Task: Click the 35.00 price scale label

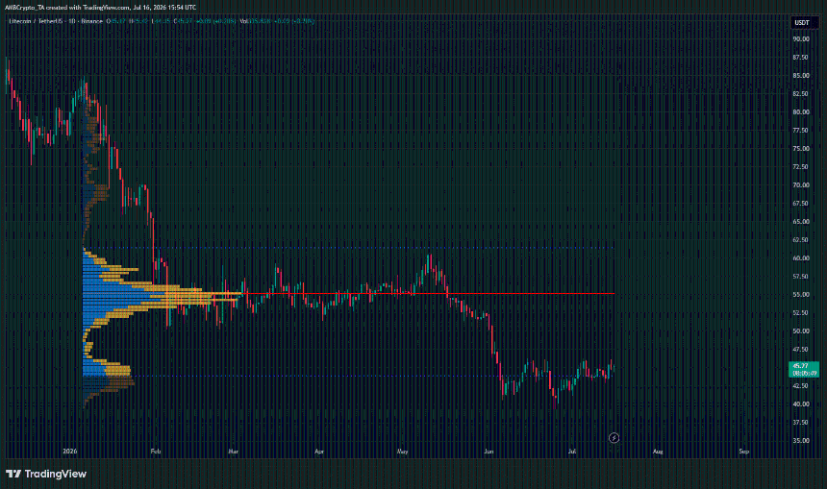Action: 801,441
